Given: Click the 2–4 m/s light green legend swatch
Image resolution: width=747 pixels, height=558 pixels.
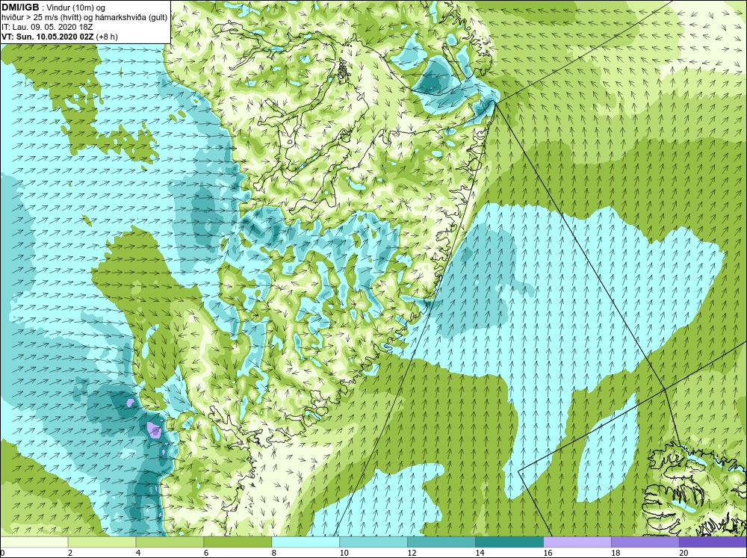Looking at the screenshot, I should [x=102, y=542].
